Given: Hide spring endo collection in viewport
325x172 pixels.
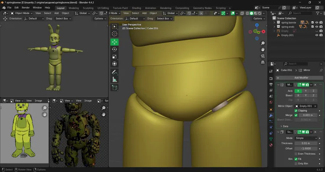Looking at the screenshot, I should pos(317,27).
